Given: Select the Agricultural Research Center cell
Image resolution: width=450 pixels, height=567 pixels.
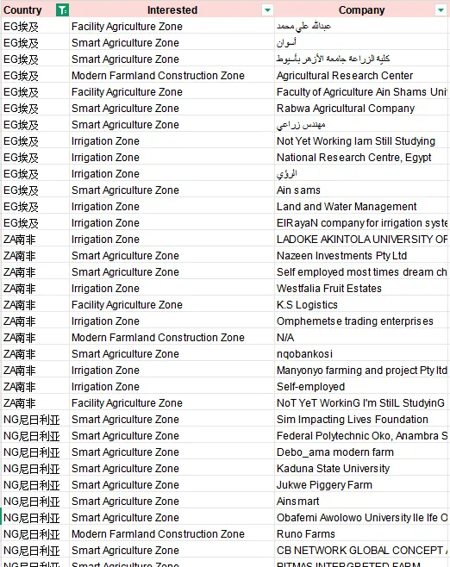Looking at the screenshot, I should (x=361, y=76).
